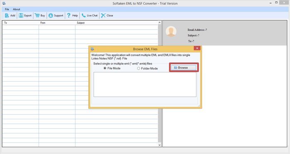Sort by the From column header
Viewport: 290px width, 154px height.
[x=57, y=23]
